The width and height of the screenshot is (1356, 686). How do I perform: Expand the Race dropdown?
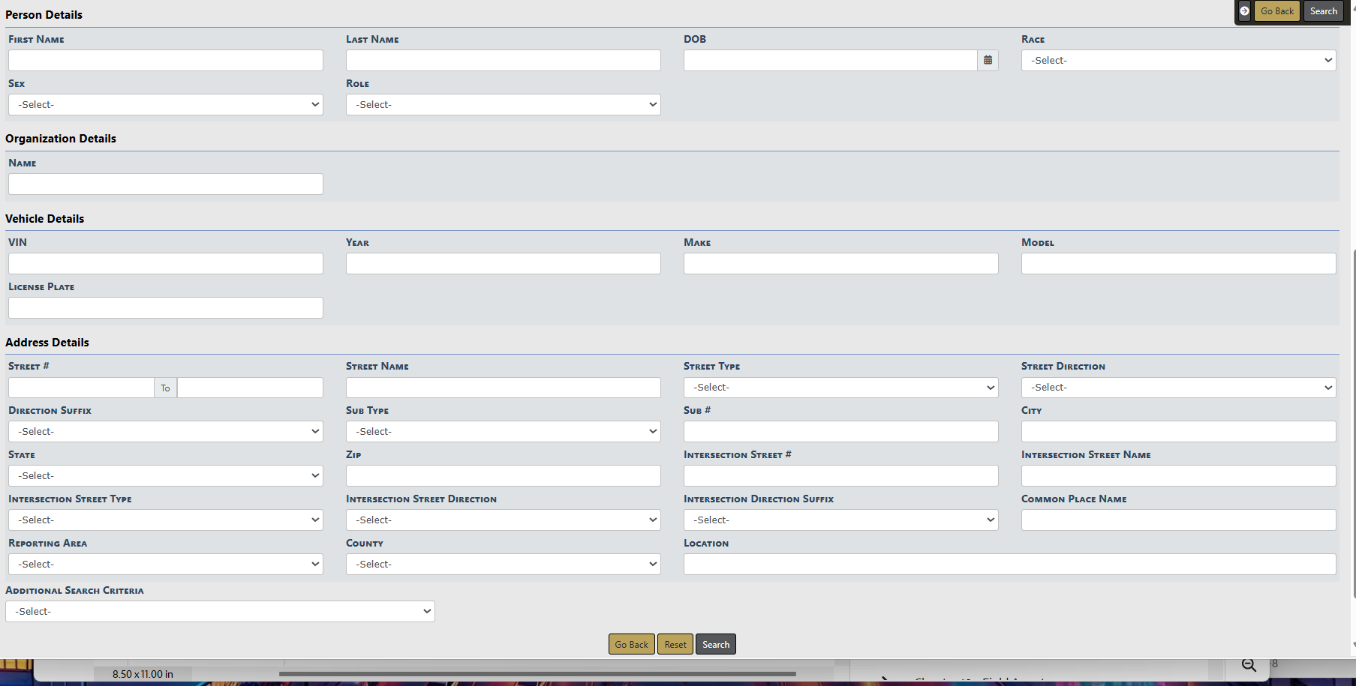click(1178, 61)
